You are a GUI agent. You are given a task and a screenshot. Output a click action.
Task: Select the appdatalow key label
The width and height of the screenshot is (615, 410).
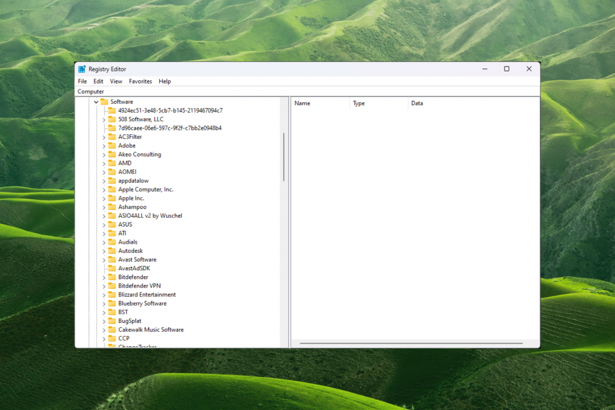[x=133, y=181]
